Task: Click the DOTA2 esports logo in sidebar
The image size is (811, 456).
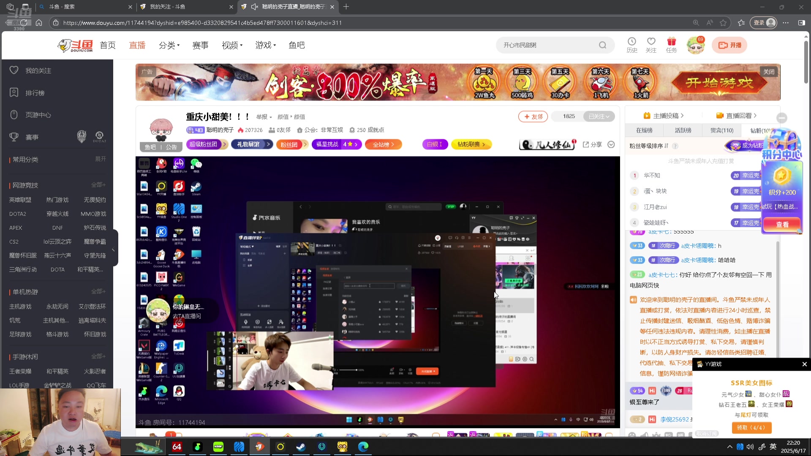Action: click(99, 136)
